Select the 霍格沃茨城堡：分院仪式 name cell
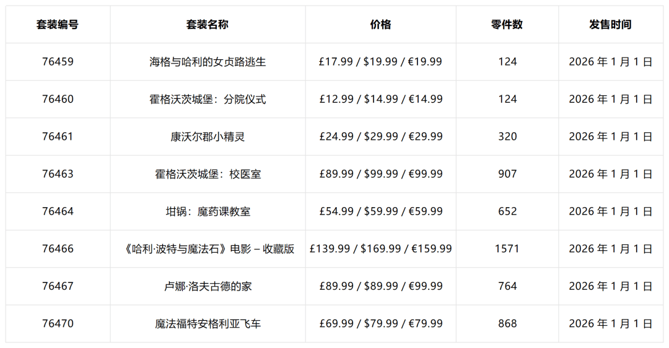 pyautogui.click(x=208, y=100)
